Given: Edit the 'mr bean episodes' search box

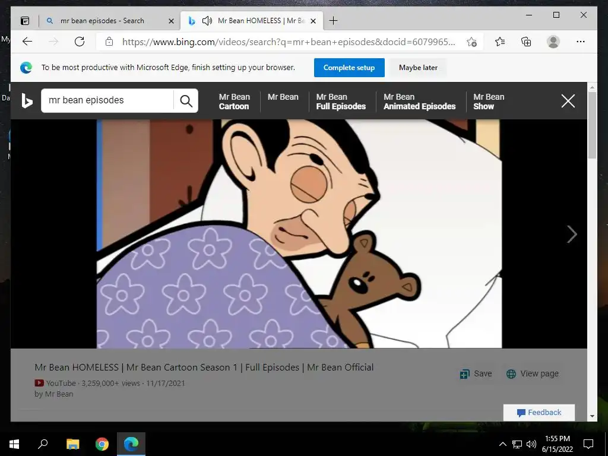Looking at the screenshot, I should click(x=107, y=100).
